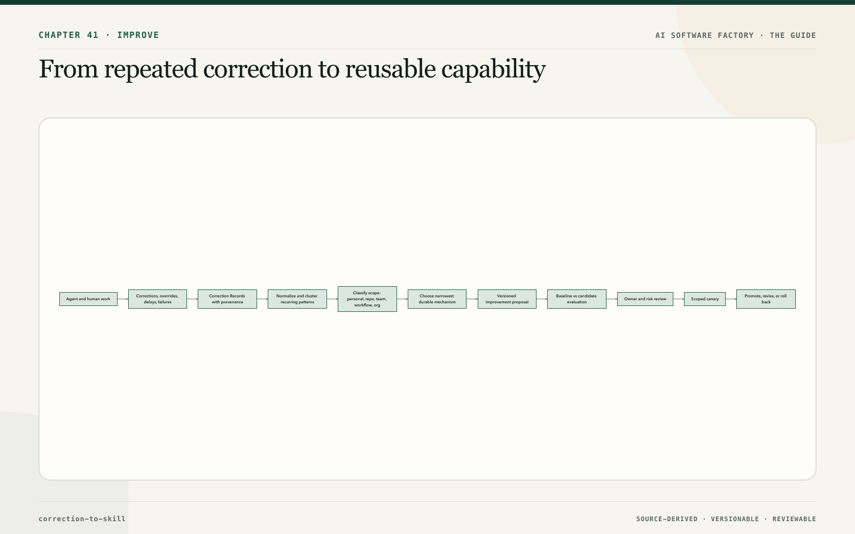The image size is (855, 534).
Task: Select 'Choose narrowest durable mechanism' box
Action: coord(437,299)
